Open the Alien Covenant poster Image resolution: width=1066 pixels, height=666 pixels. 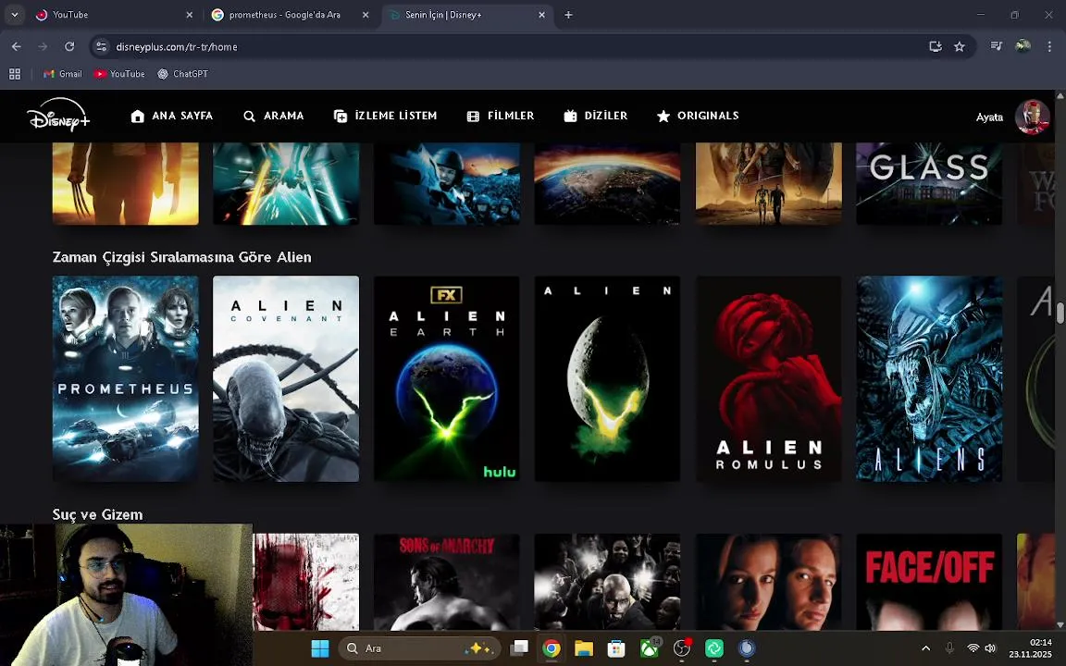pos(286,378)
